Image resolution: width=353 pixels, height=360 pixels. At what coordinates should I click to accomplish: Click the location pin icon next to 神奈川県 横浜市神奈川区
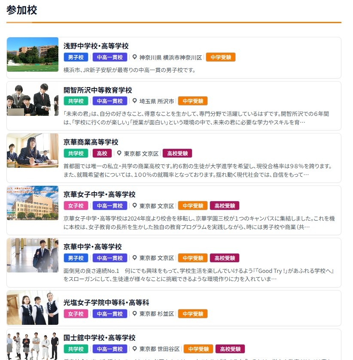click(x=134, y=57)
